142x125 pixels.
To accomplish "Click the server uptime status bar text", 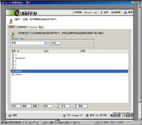I will [20, 123].
